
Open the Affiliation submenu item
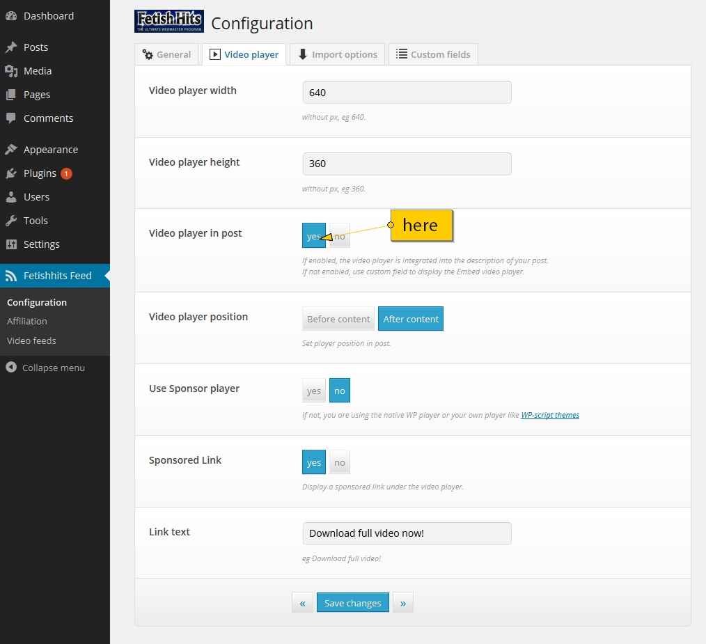[27, 322]
